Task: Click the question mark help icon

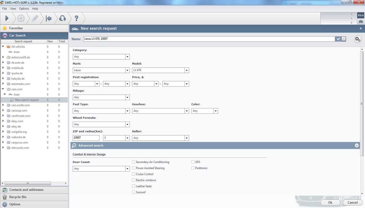Action: click(x=76, y=18)
